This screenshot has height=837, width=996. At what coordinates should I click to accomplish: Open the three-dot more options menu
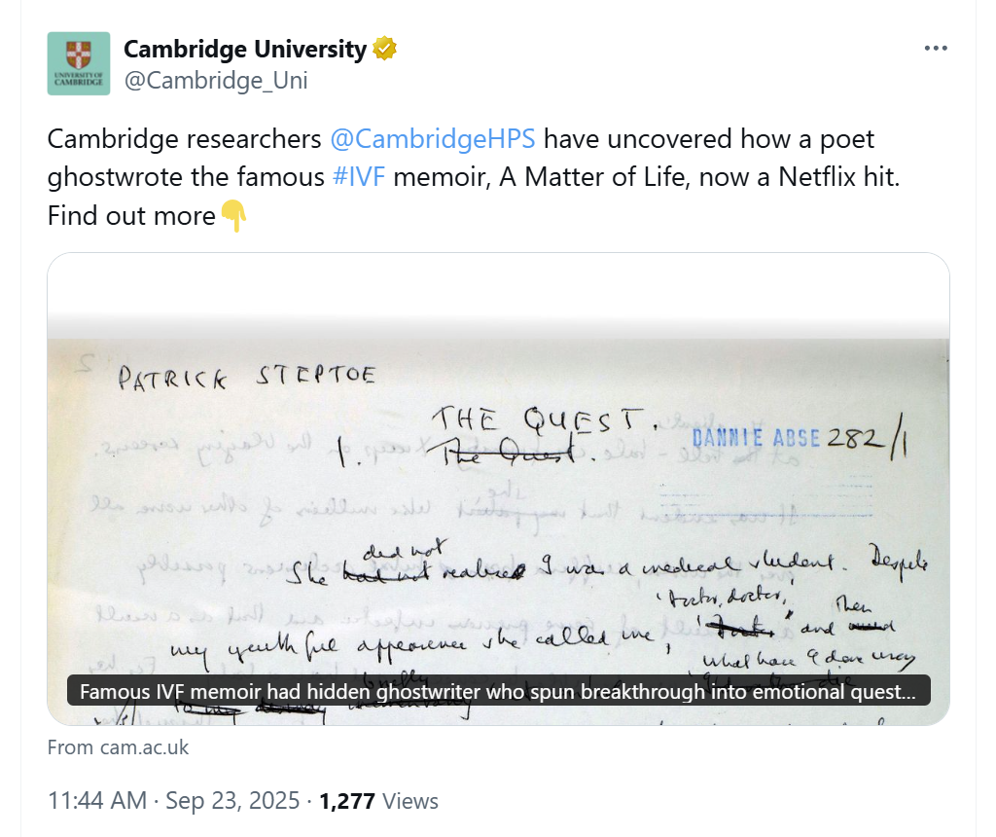936,49
